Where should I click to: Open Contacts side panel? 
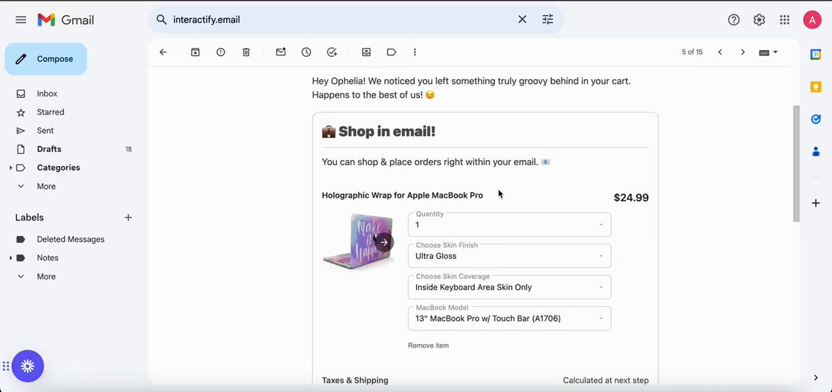816,151
